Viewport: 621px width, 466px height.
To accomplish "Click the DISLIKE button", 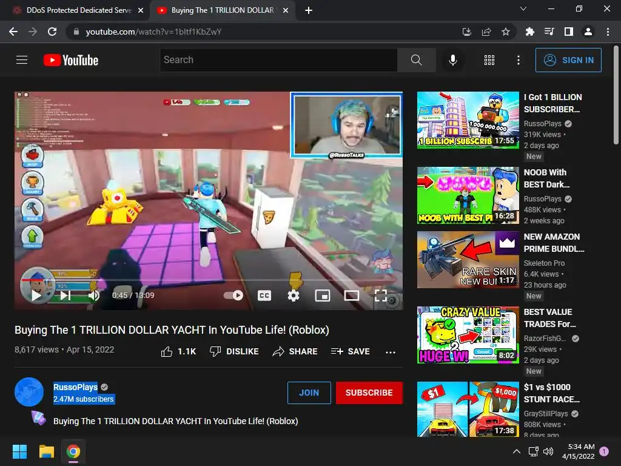I will [234, 351].
